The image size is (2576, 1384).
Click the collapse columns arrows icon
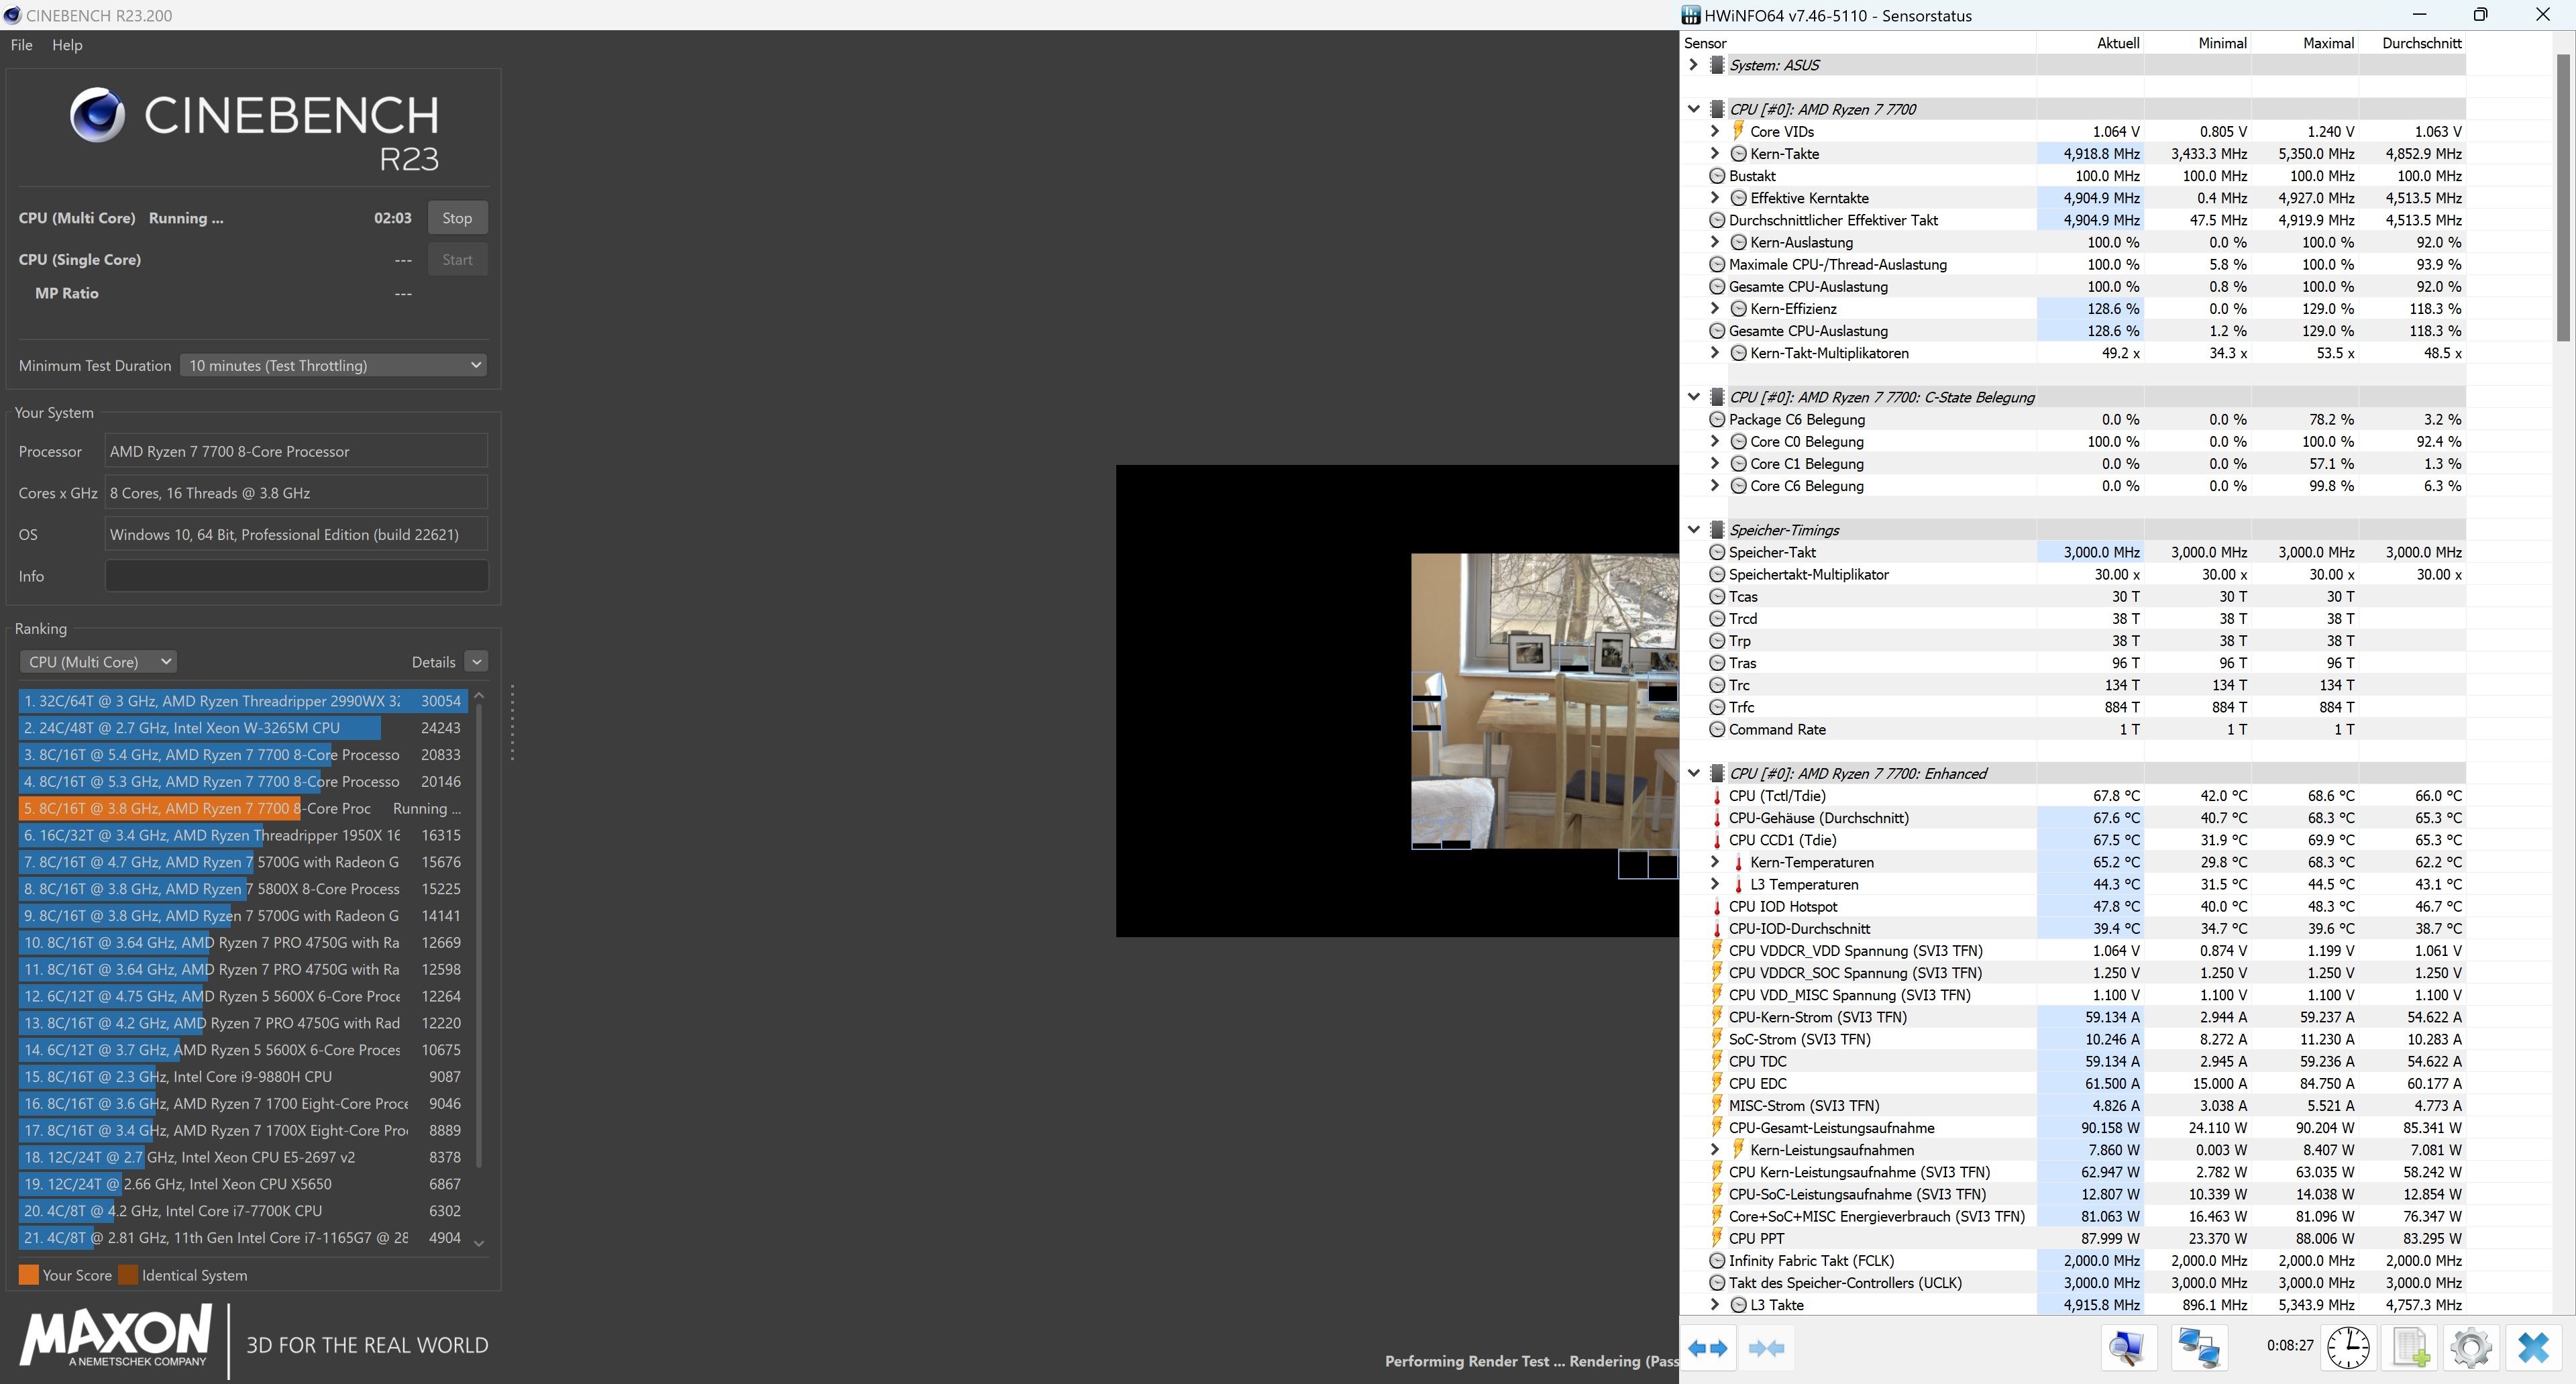click(1766, 1348)
